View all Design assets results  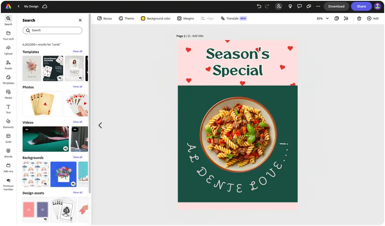click(77, 193)
